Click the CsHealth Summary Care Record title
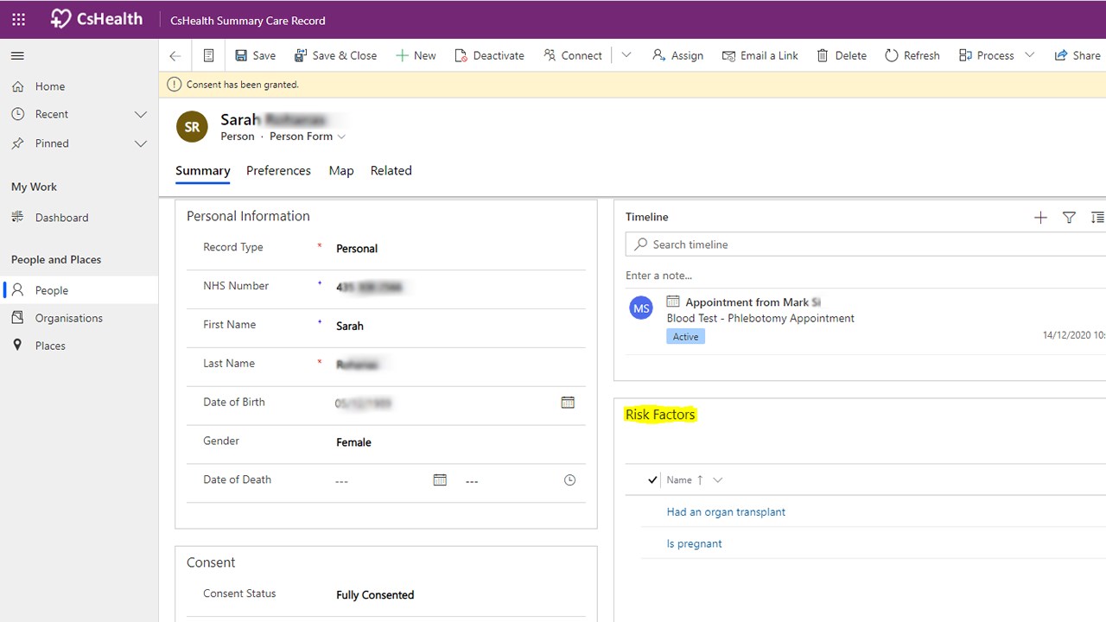The height and width of the screenshot is (622, 1106). 248,21
